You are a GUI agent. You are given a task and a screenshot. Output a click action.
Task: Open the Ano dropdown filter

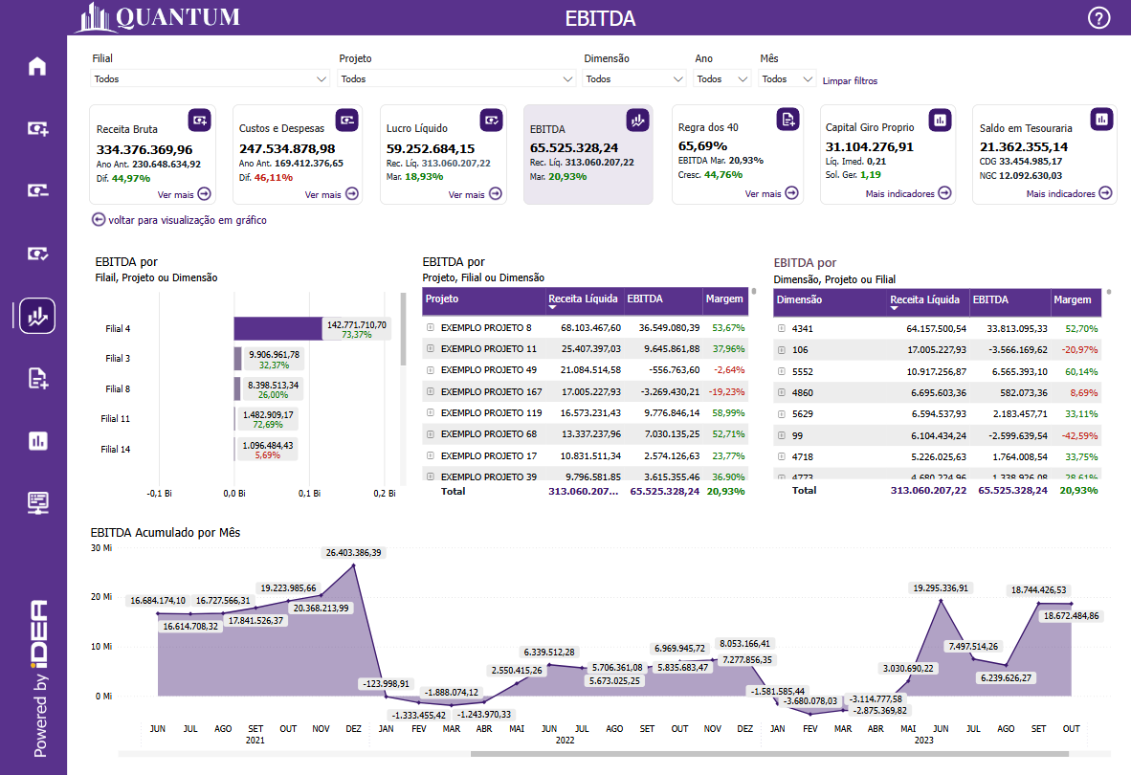pos(722,79)
